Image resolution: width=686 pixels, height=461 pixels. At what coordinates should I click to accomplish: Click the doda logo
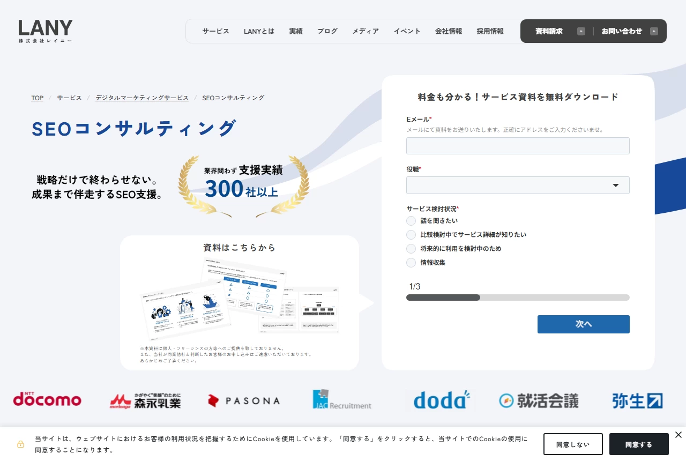coord(442,400)
